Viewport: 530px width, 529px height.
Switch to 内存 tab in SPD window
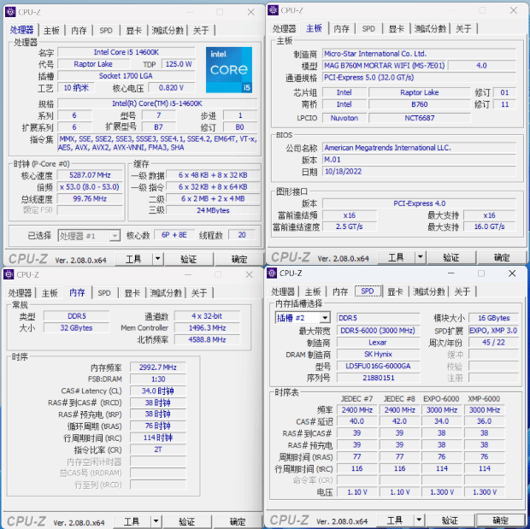pyautogui.click(x=340, y=291)
